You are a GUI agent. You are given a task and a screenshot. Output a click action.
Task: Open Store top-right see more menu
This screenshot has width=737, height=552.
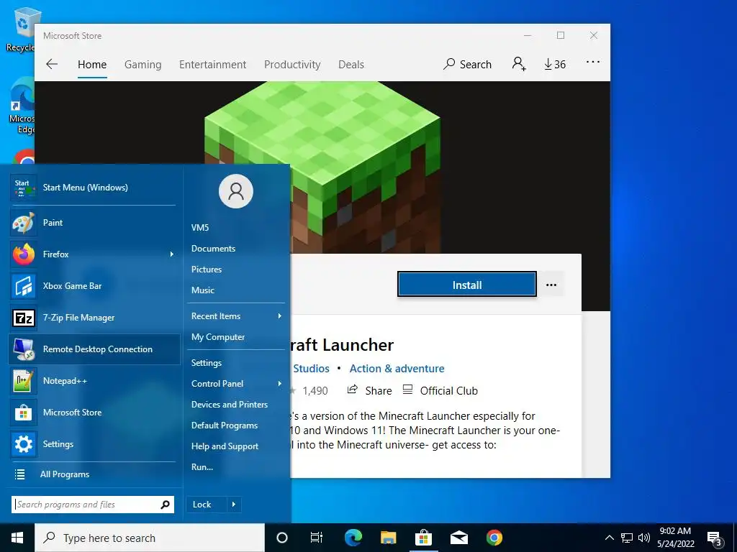(x=593, y=62)
